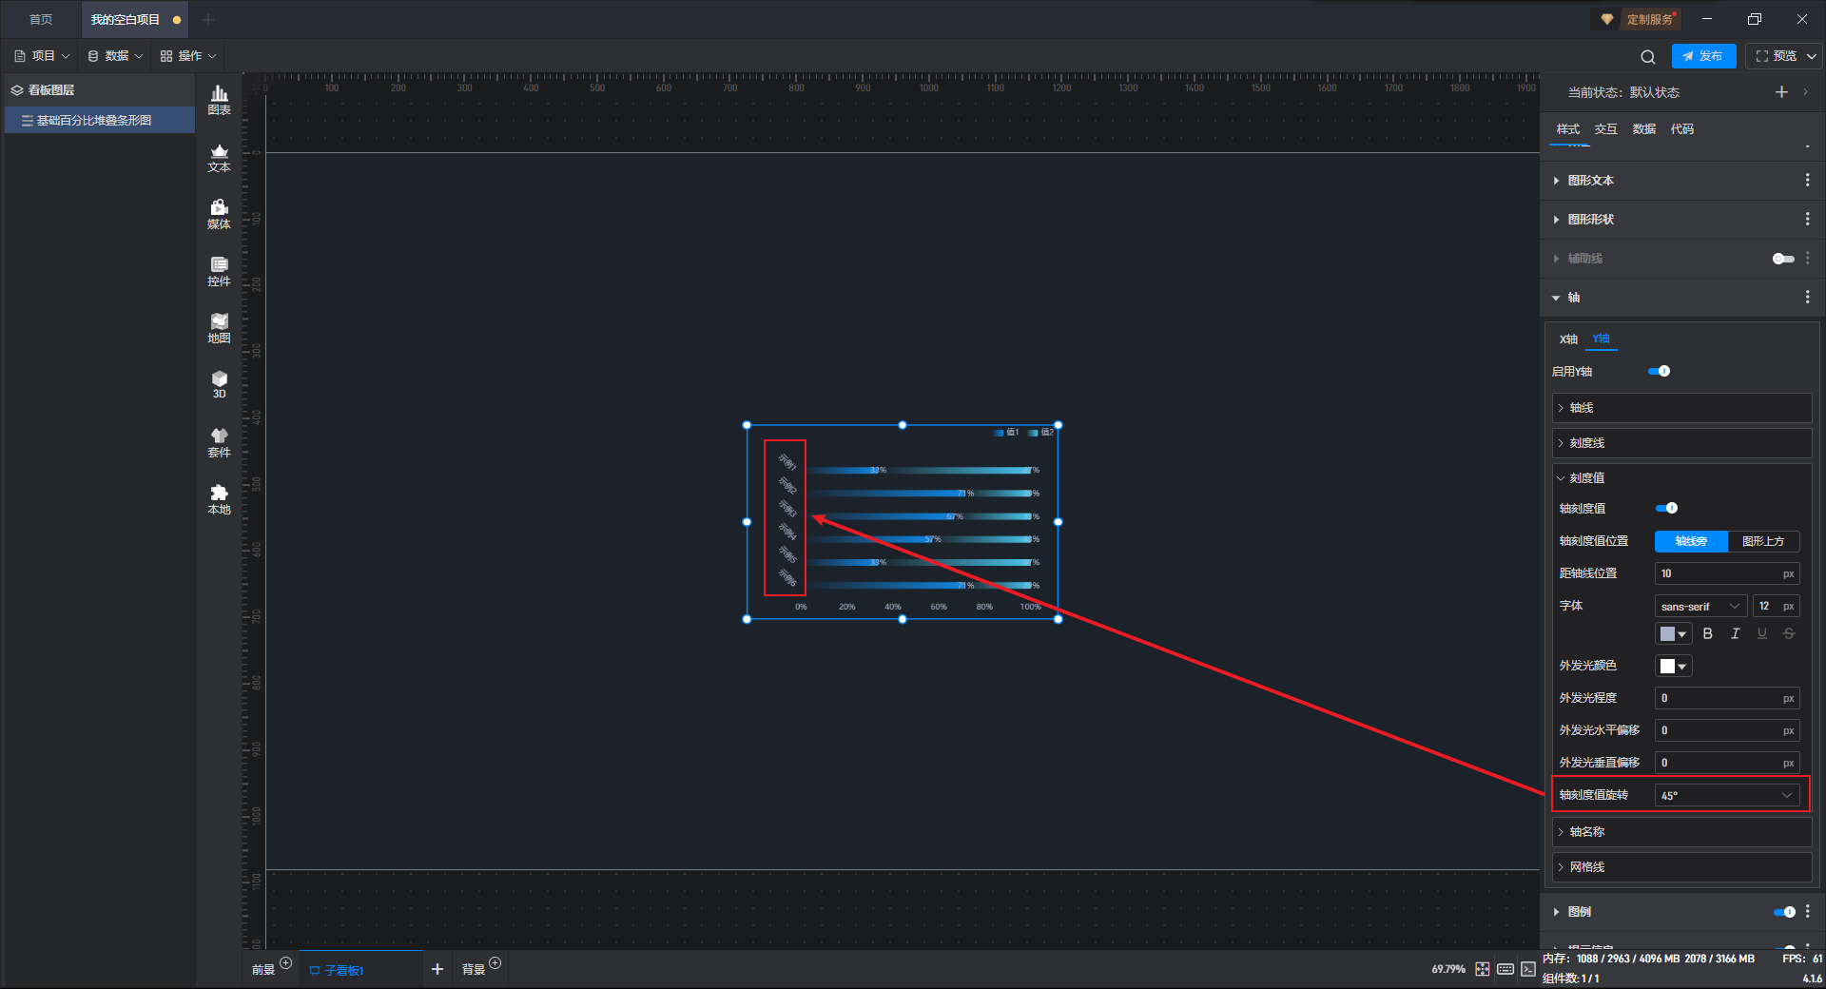Switch to the 代码 tab

pyautogui.click(x=1681, y=129)
